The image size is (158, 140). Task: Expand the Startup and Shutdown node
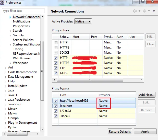pos(10,45)
